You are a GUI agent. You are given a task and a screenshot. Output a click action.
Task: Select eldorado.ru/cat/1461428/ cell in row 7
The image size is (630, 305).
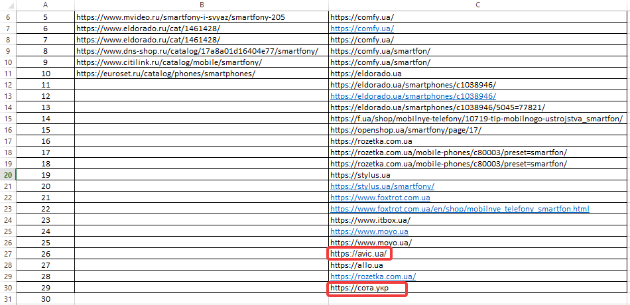(x=202, y=29)
